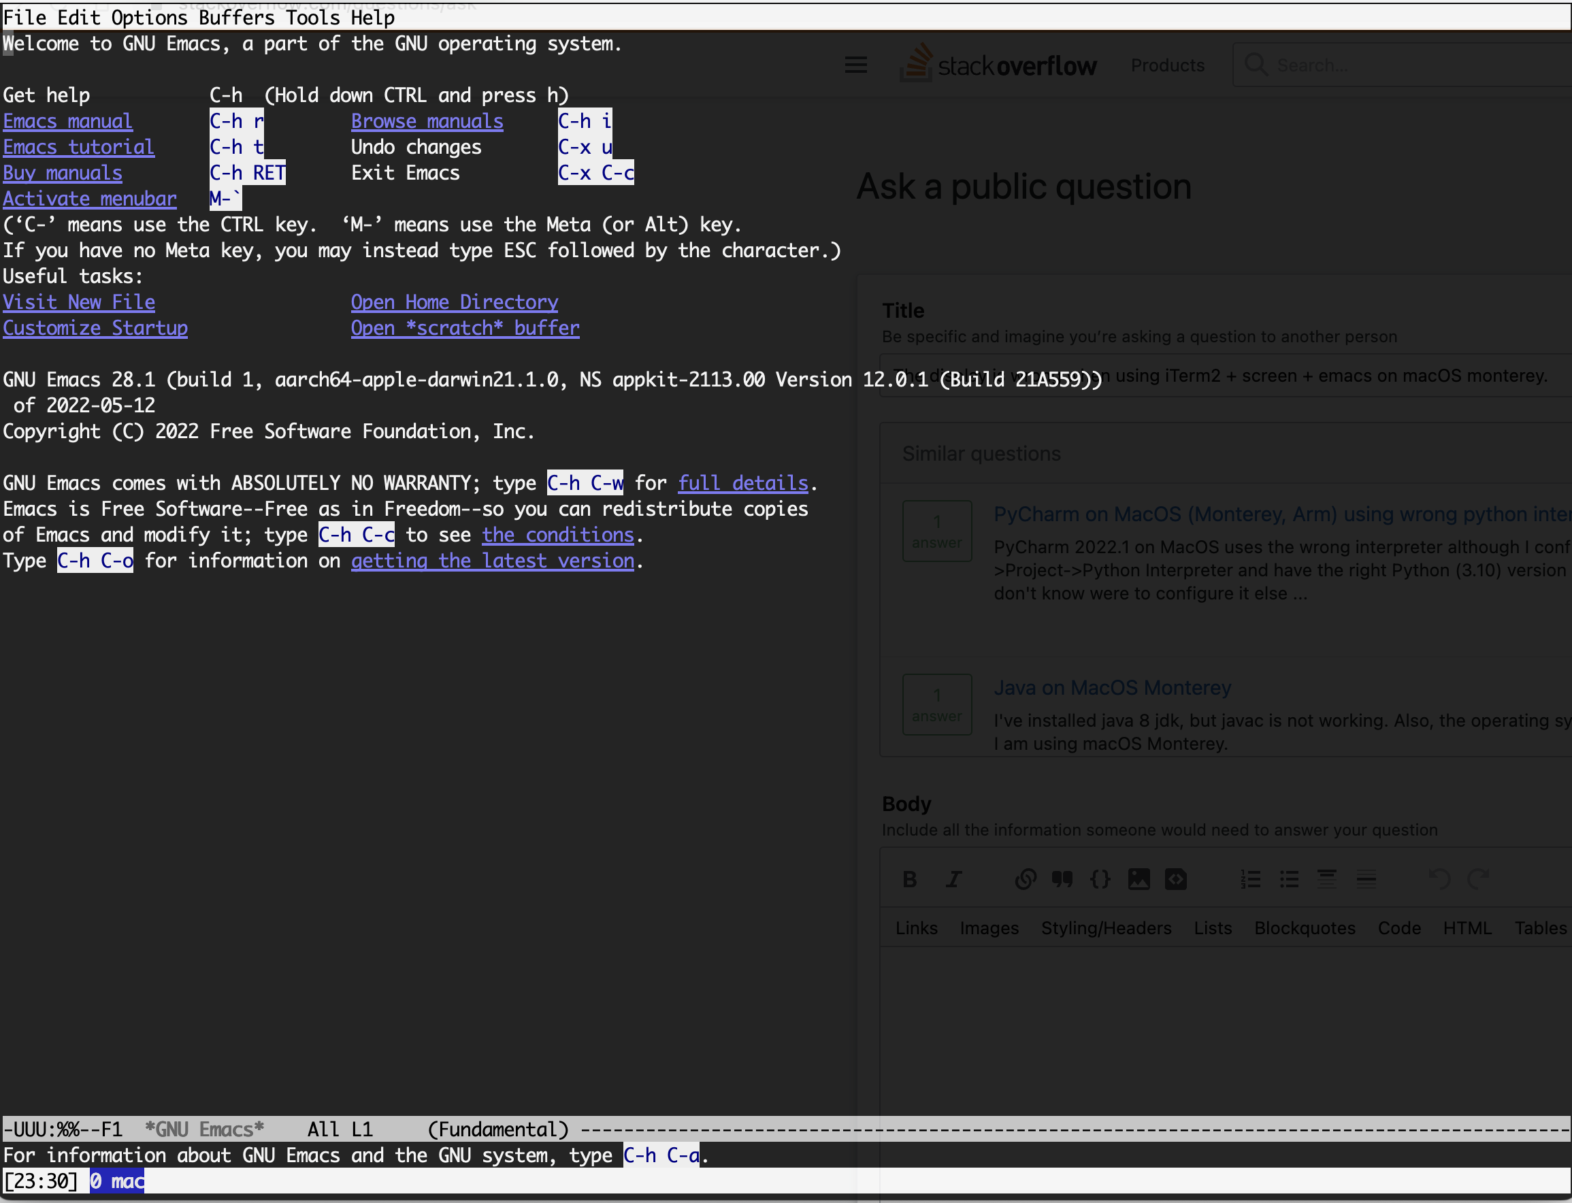
Task: Click the bulleted list icon
Action: pyautogui.click(x=1289, y=879)
